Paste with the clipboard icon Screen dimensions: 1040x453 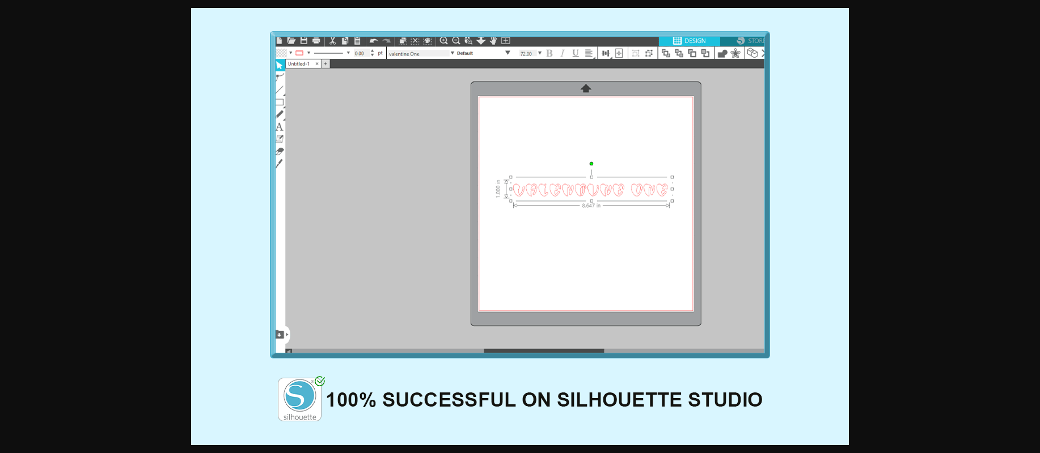pyautogui.click(x=357, y=41)
